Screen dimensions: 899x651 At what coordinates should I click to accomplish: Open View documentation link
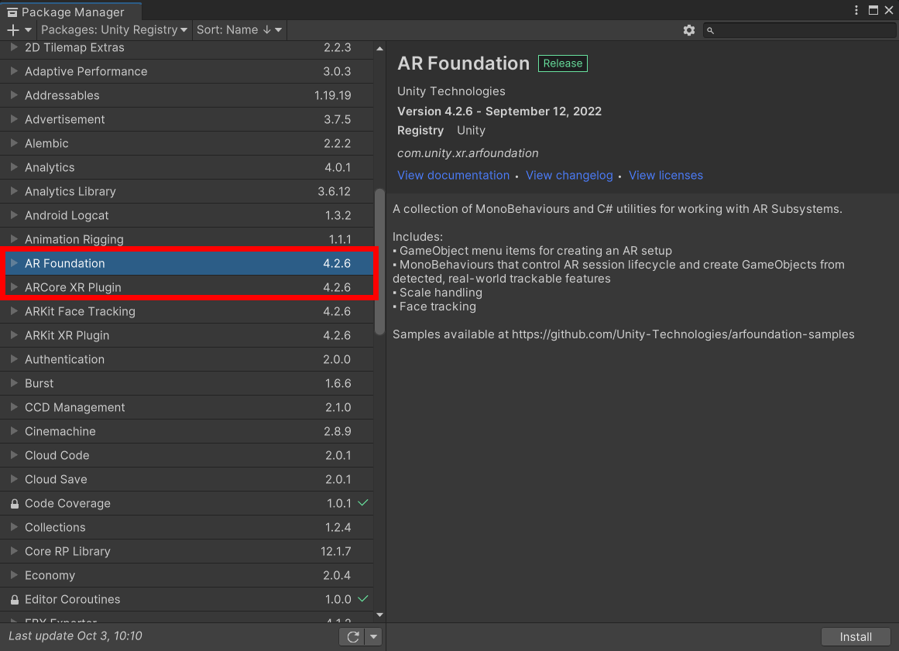pyautogui.click(x=454, y=176)
